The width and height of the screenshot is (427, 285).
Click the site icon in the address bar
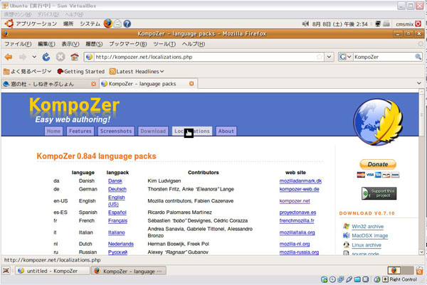pos(89,57)
